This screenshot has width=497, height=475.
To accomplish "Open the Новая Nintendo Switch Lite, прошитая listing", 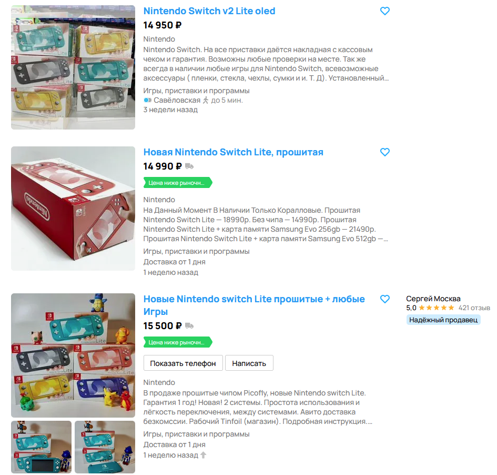I will coord(234,152).
